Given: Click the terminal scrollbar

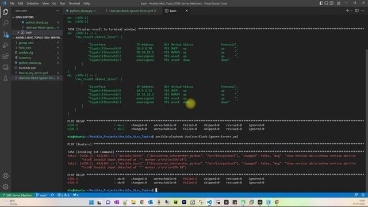Looking at the screenshot, I should [366, 121].
